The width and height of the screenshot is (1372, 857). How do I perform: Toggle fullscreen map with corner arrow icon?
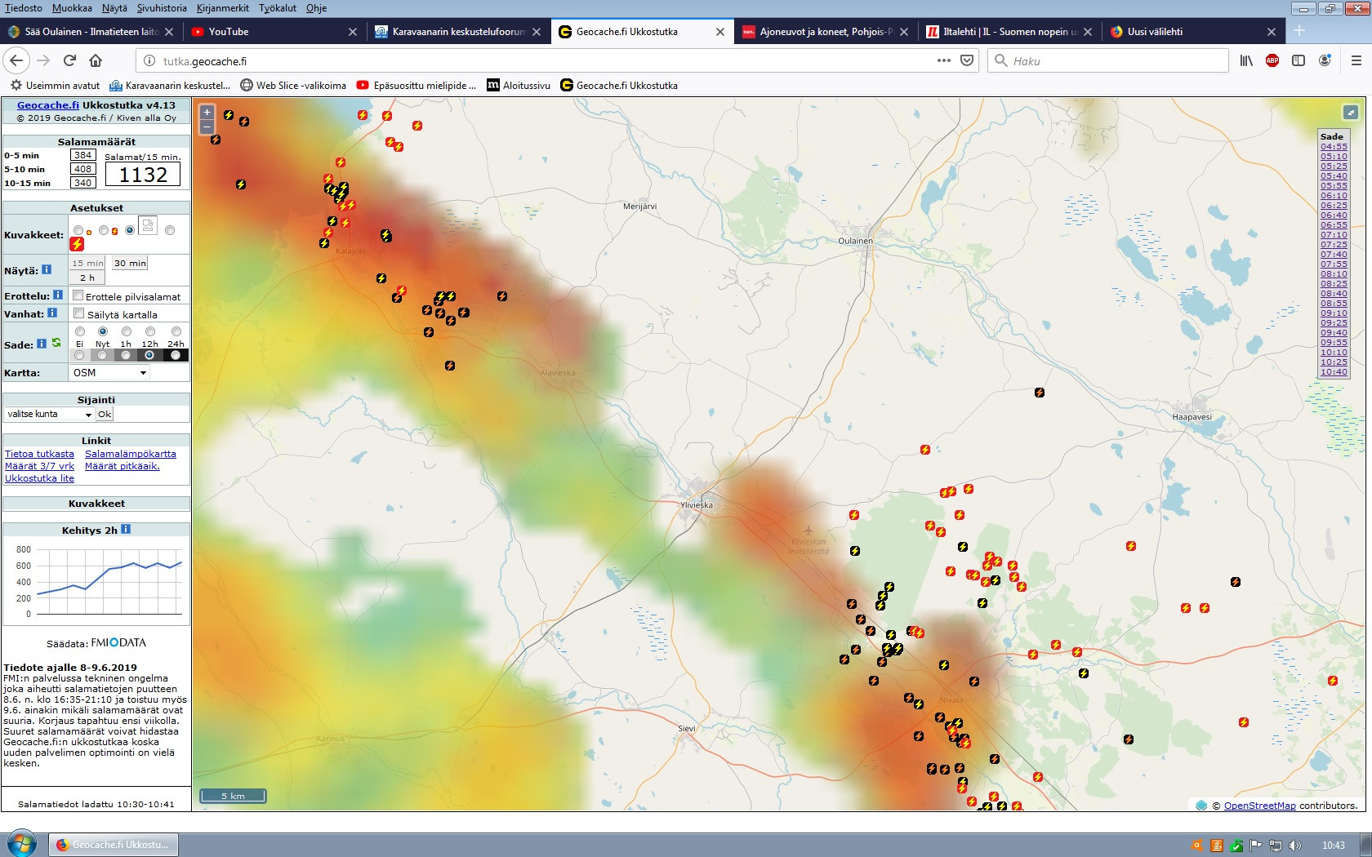pos(1350,113)
